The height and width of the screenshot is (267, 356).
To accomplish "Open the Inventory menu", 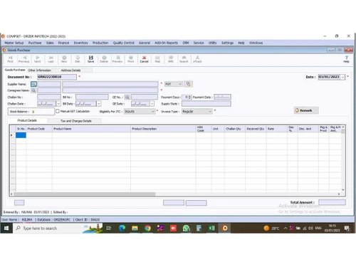I will [x=81, y=43].
